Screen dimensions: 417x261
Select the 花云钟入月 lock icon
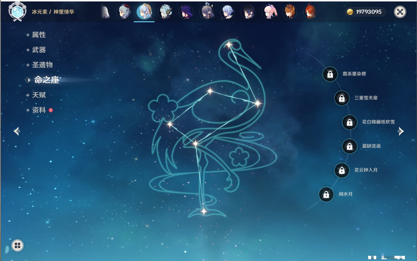pos(342,170)
